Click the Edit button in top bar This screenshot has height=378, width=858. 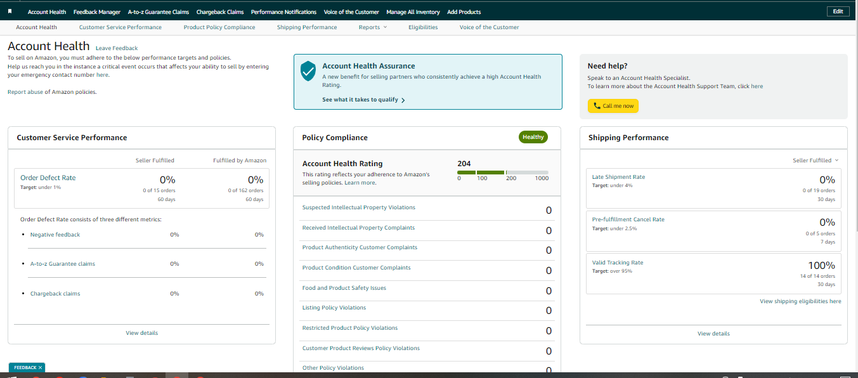(838, 11)
